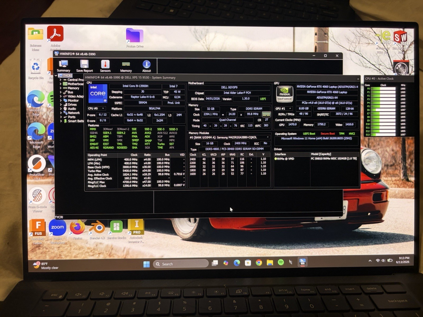Select the Audio item in the tree

pyautogui.click(x=72, y=109)
